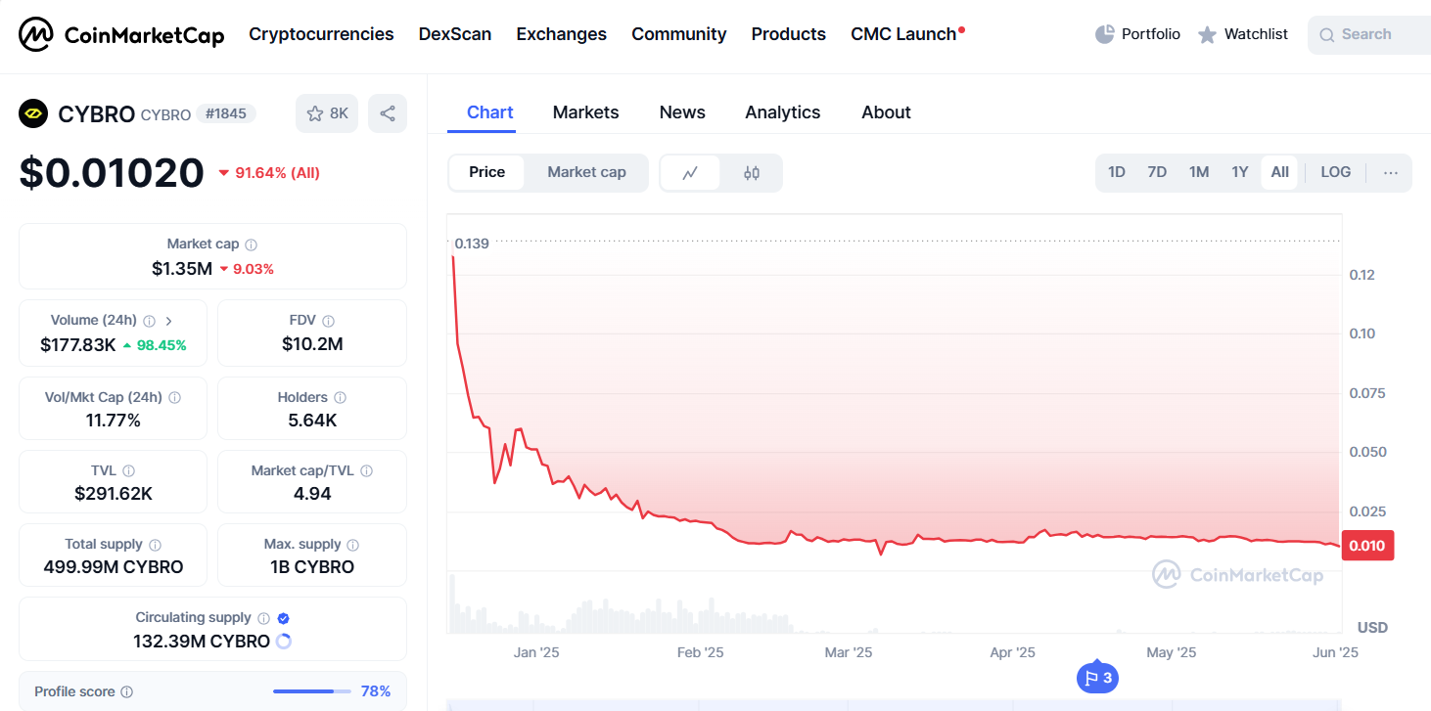This screenshot has width=1431, height=711.
Task: Click the verified badge next to Circulating supply
Action: (x=283, y=618)
